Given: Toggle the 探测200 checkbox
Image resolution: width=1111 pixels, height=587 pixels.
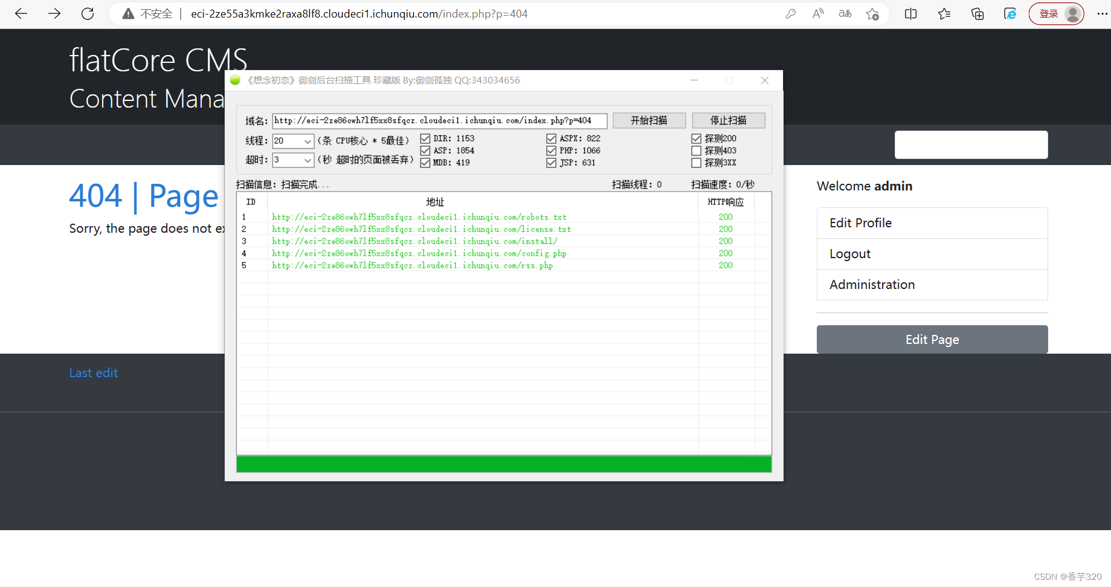Looking at the screenshot, I should point(697,138).
